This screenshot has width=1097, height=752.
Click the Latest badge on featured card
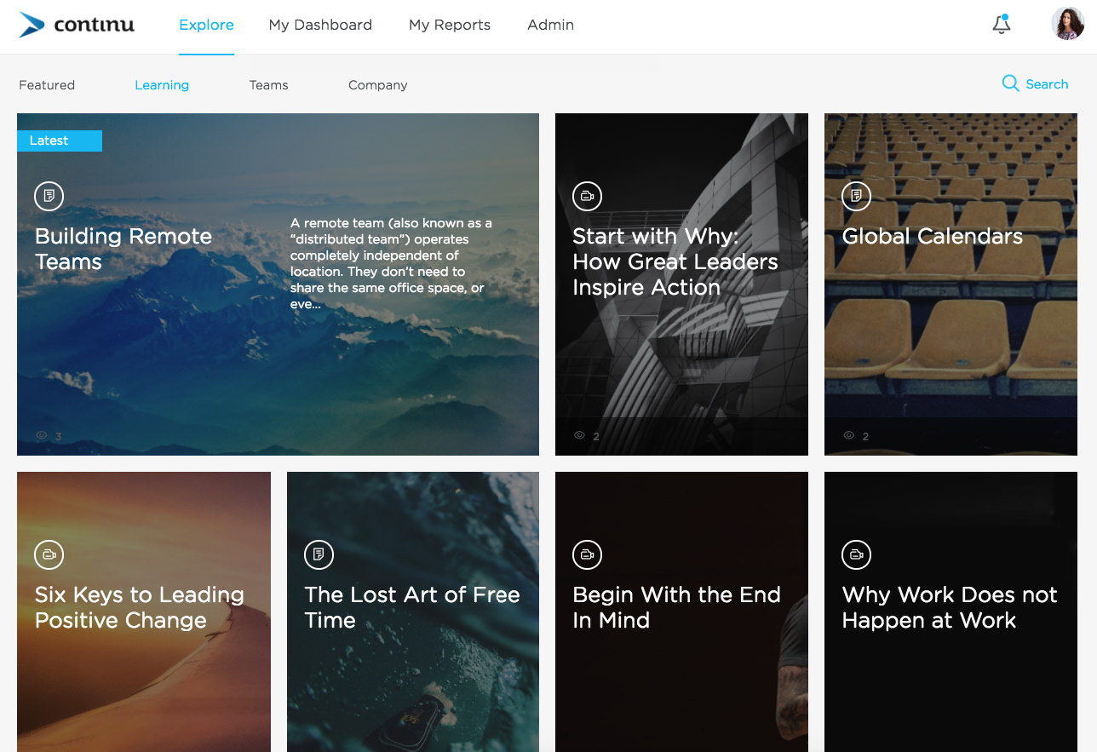coord(60,141)
